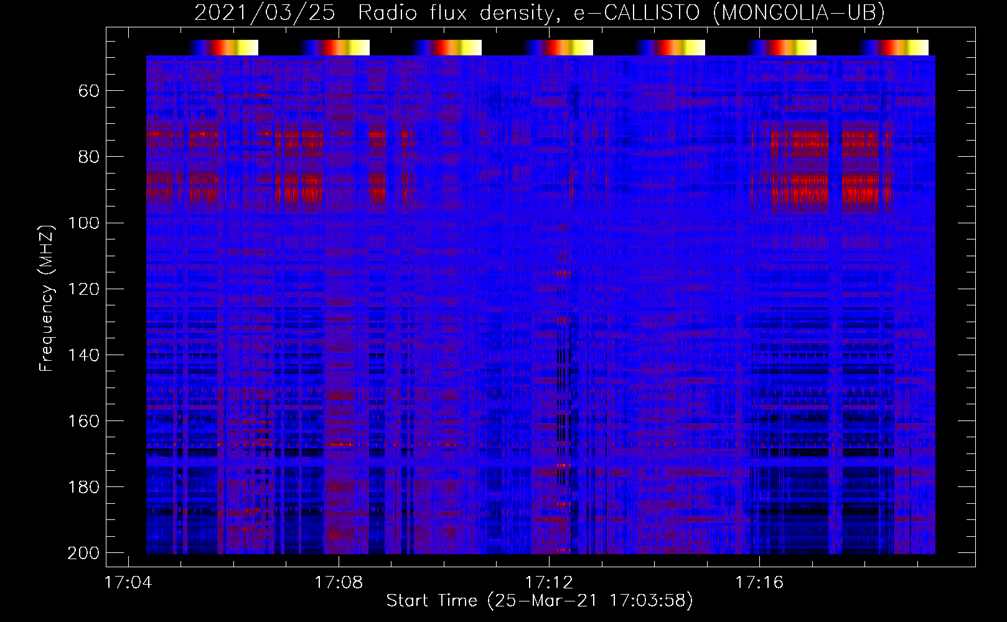Click the 80 MHz frequency tick label
1007x622 pixels.
[x=89, y=157]
